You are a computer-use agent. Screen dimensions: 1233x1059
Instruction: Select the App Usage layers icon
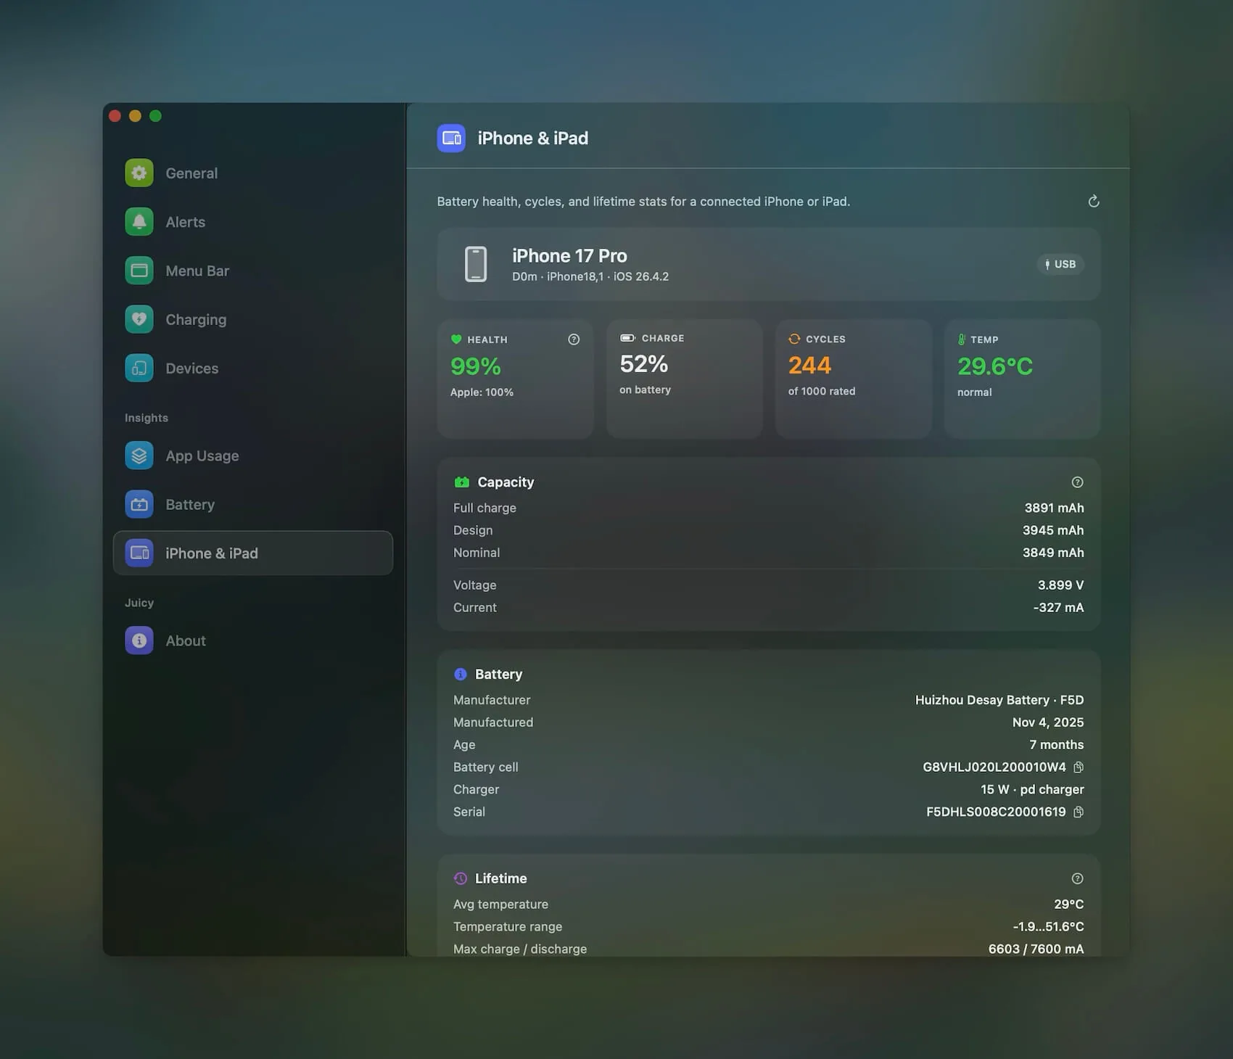point(139,456)
